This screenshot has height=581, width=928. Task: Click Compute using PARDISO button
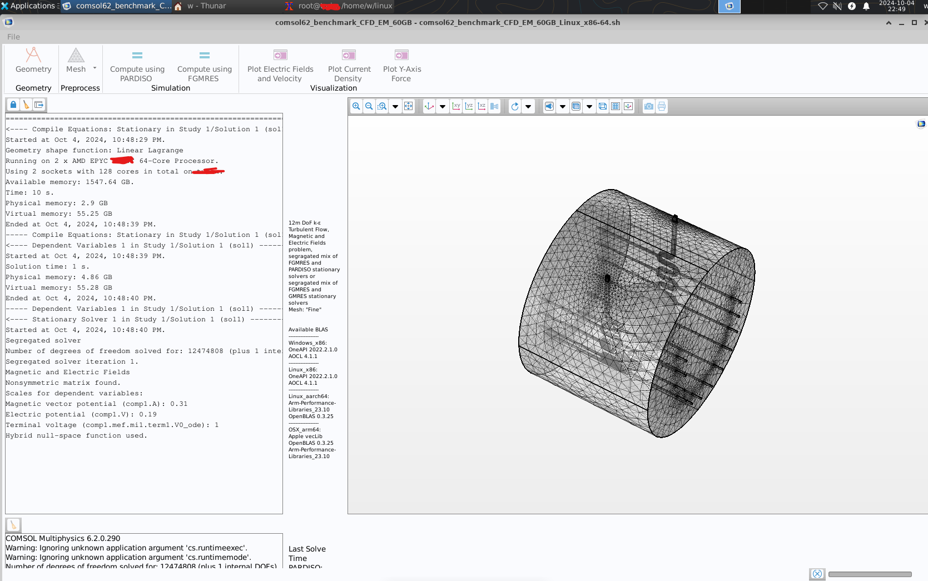[x=137, y=66]
